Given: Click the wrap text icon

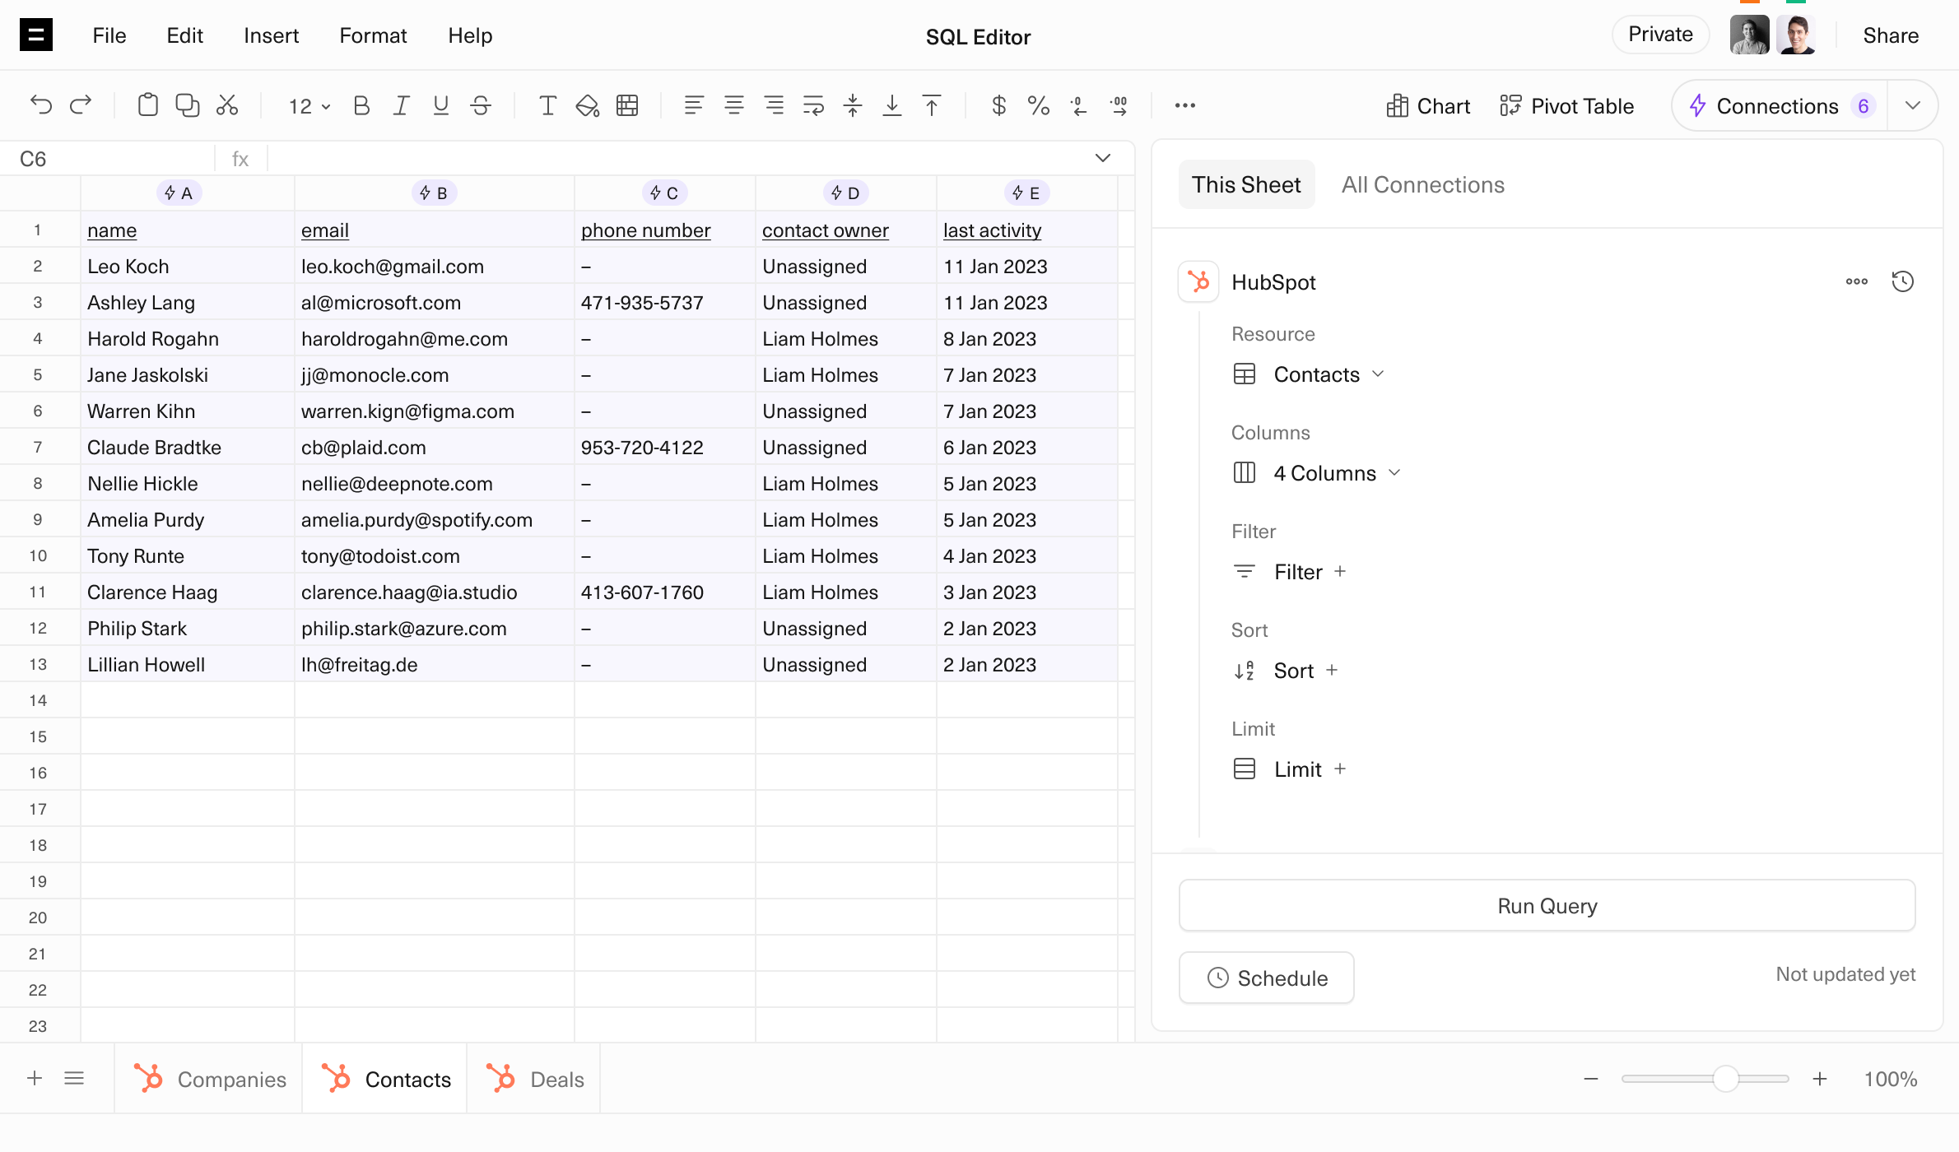Looking at the screenshot, I should (813, 105).
